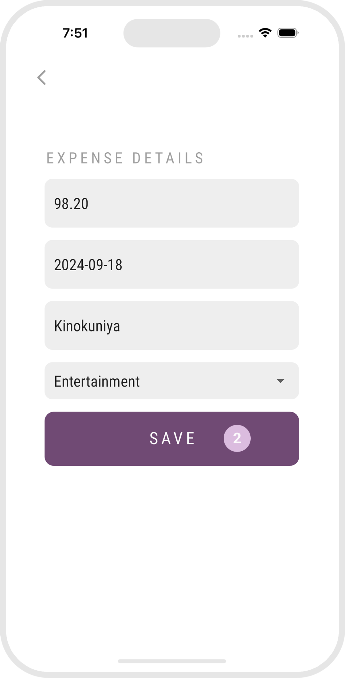This screenshot has width=345, height=678.
Task: Open the Entertainment category dropdown
Action: pyautogui.click(x=172, y=381)
